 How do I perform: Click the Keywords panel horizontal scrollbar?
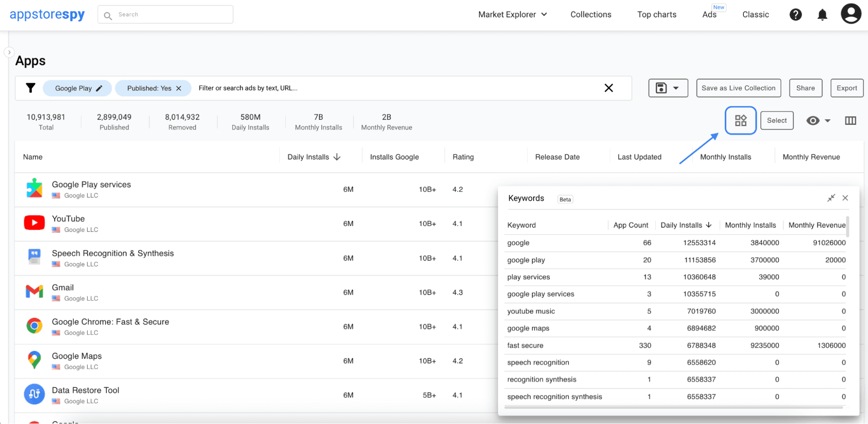[673, 408]
